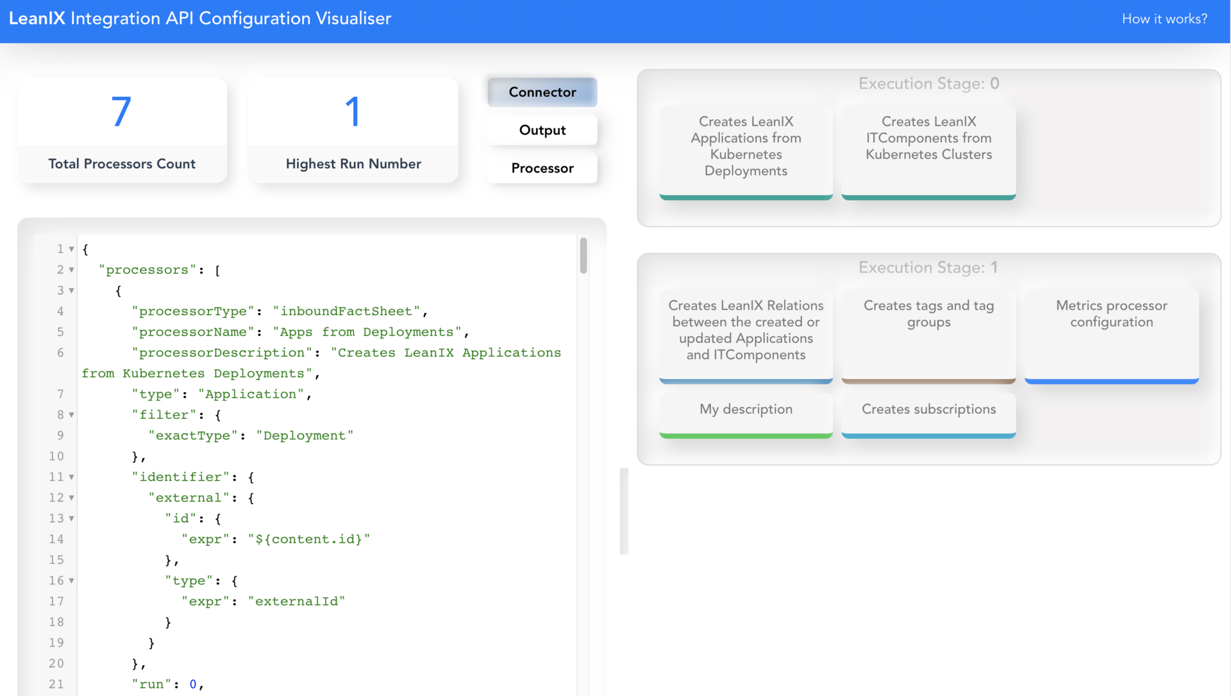
Task: Collapse fold arrow on line 3
Action: [71, 291]
